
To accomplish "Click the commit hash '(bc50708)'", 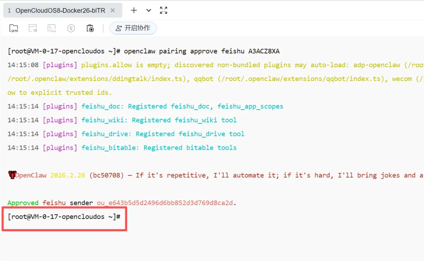I will click(106, 175).
